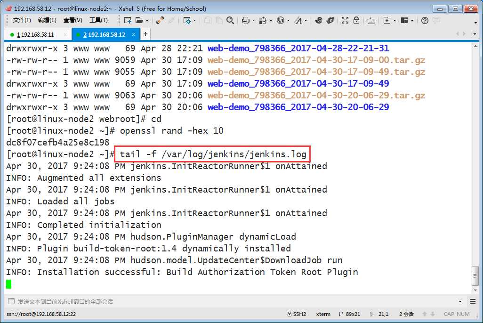The image size is (483, 323).
Task: Expand Properties icon dropdown arrow
Action: [x=194, y=21]
